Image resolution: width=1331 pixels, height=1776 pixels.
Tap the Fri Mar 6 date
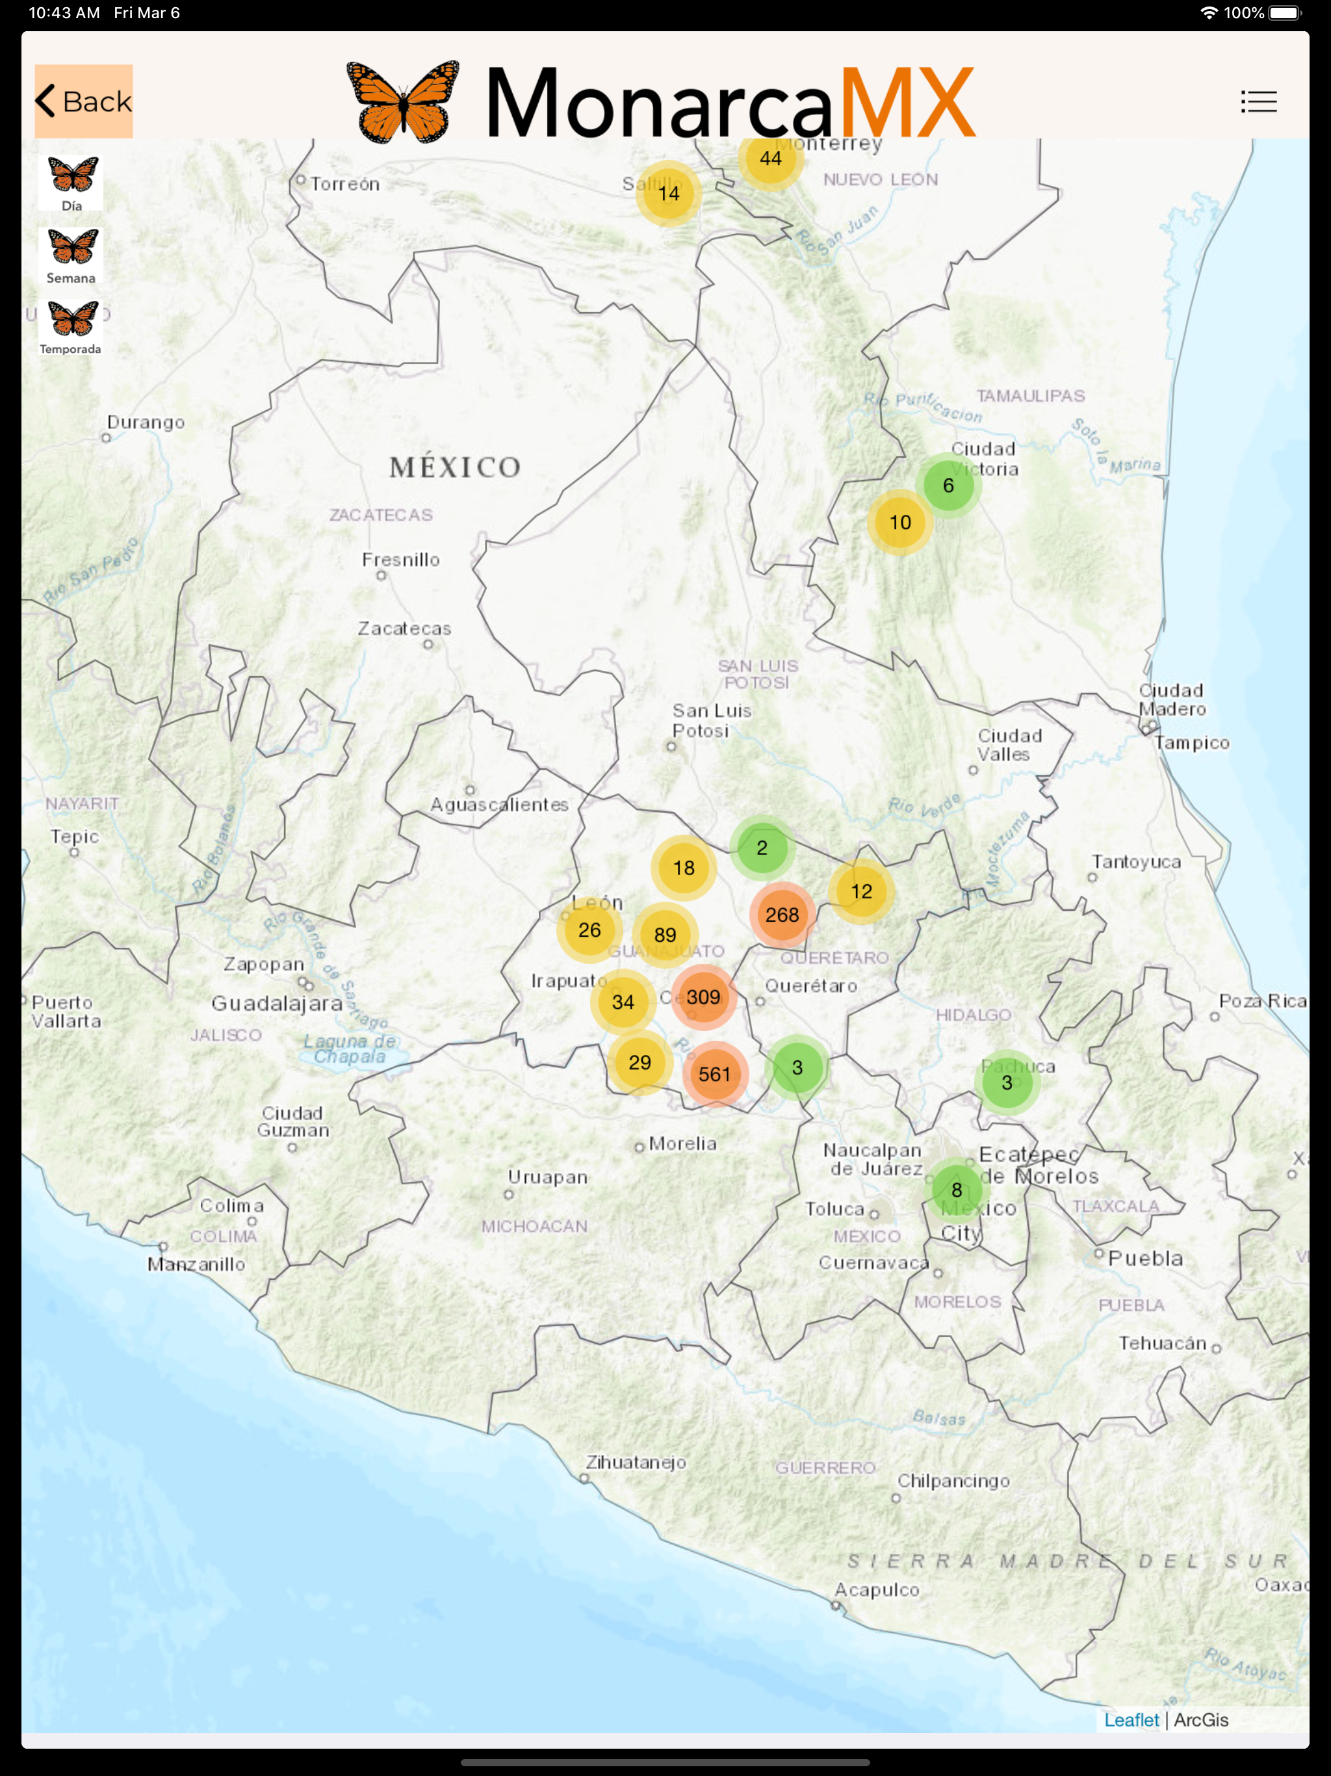[147, 13]
